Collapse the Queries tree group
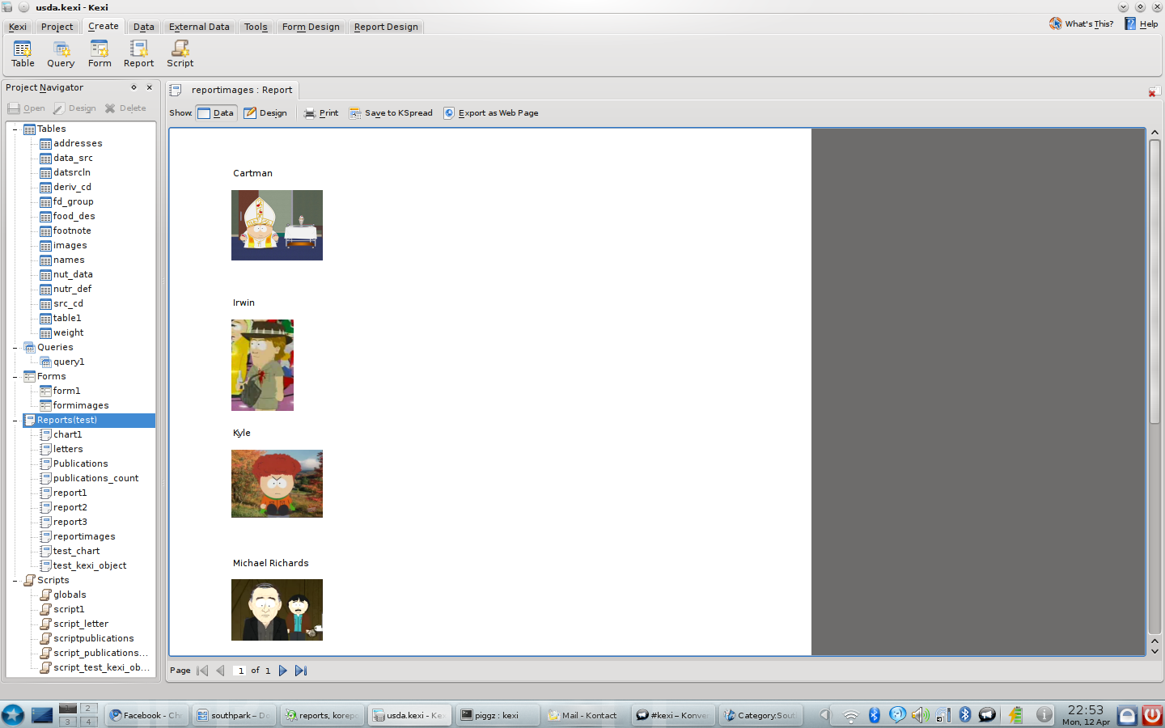1165x728 pixels. (15, 348)
